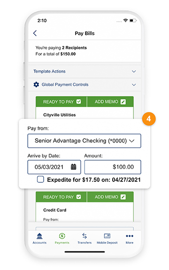169x270 pixels.
Task: Click the Arrive by Date field 05/03/2021
Action: 54,167
